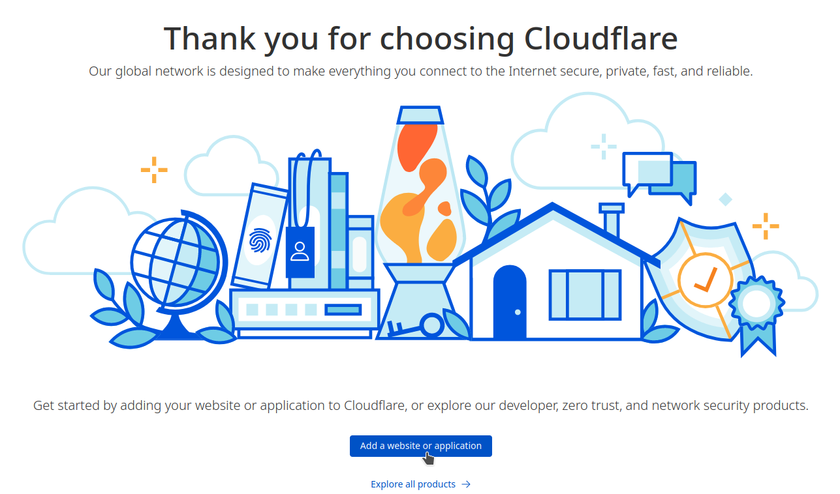Click the Get started by adding your website paragraph
The height and width of the screenshot is (494, 840).
420,405
